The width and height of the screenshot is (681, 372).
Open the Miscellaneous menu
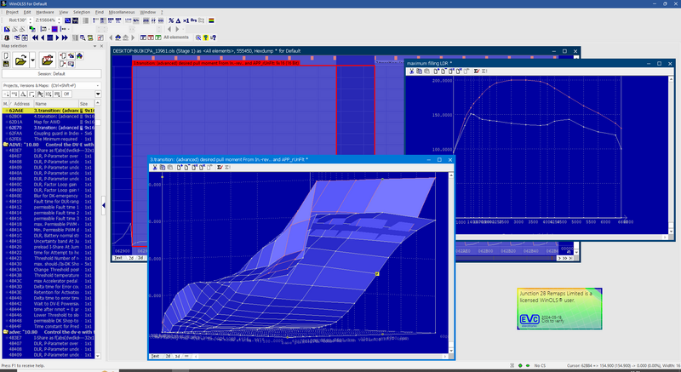coord(122,13)
